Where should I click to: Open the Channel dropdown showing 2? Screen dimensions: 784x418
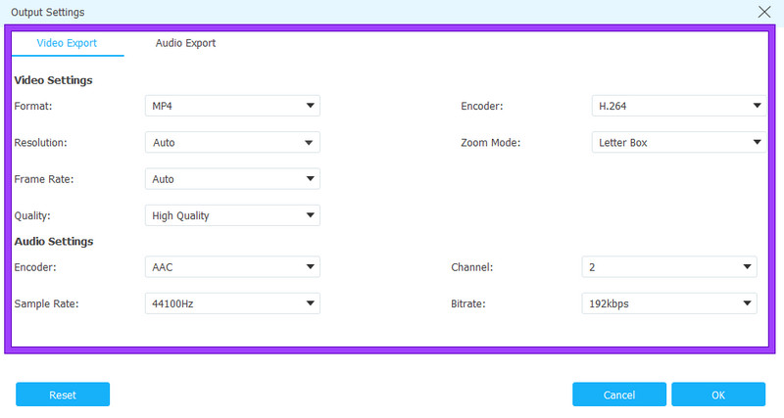(x=669, y=267)
